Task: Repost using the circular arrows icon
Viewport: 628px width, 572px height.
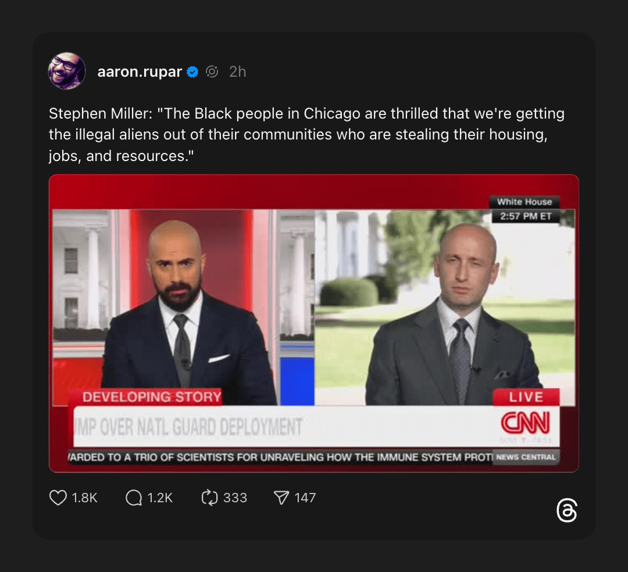Action: 209,498
